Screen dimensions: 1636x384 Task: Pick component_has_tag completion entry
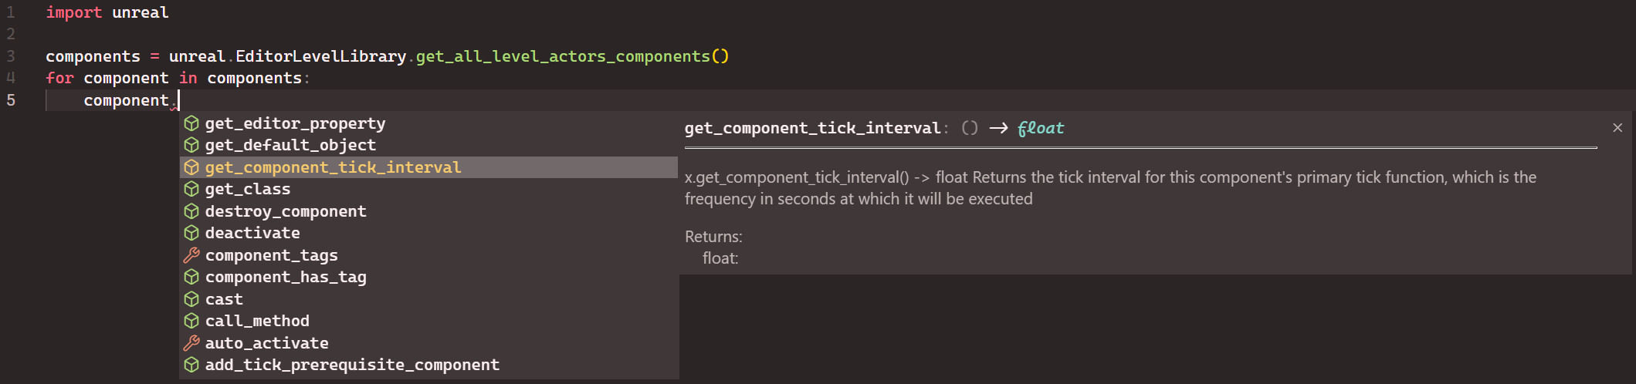(x=428, y=277)
